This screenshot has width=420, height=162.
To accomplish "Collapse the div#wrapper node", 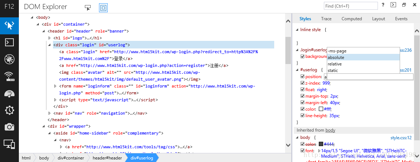I will pyautogui.click(x=44, y=127).
